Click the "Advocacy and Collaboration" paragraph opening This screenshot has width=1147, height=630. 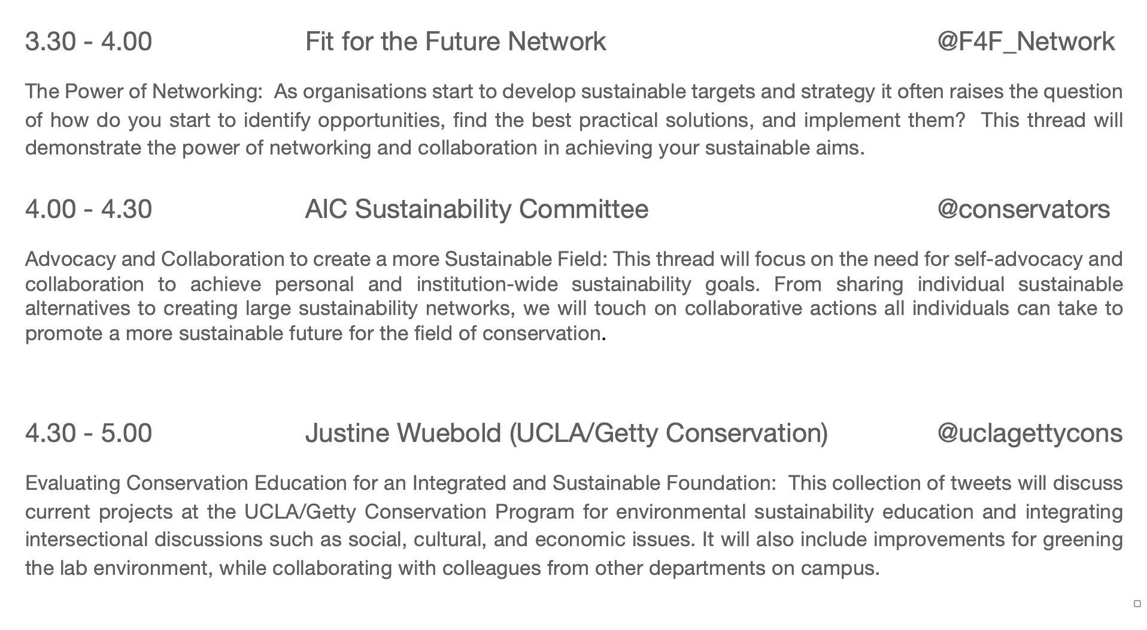[155, 259]
